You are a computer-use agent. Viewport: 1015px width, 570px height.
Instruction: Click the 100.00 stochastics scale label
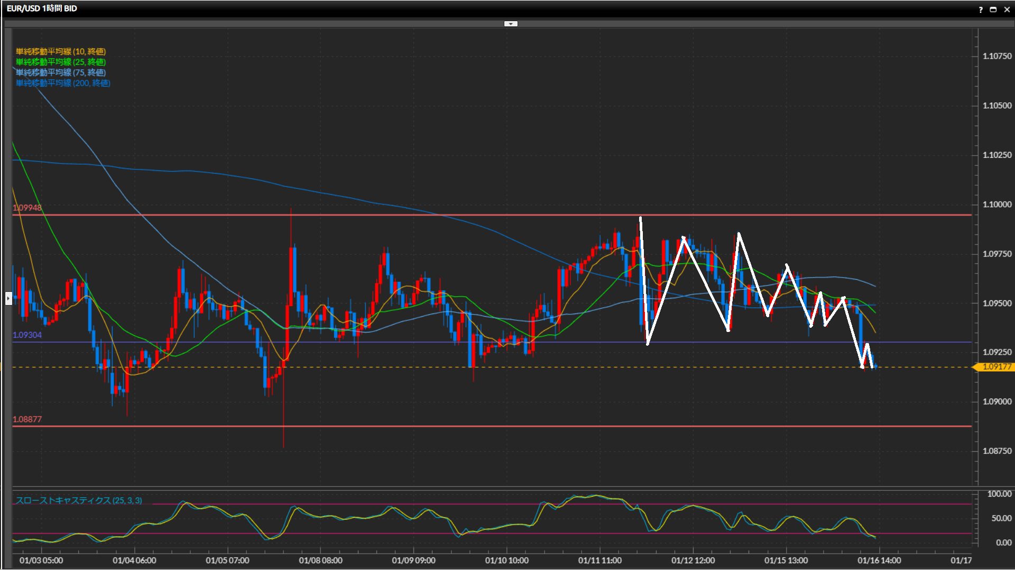point(999,494)
